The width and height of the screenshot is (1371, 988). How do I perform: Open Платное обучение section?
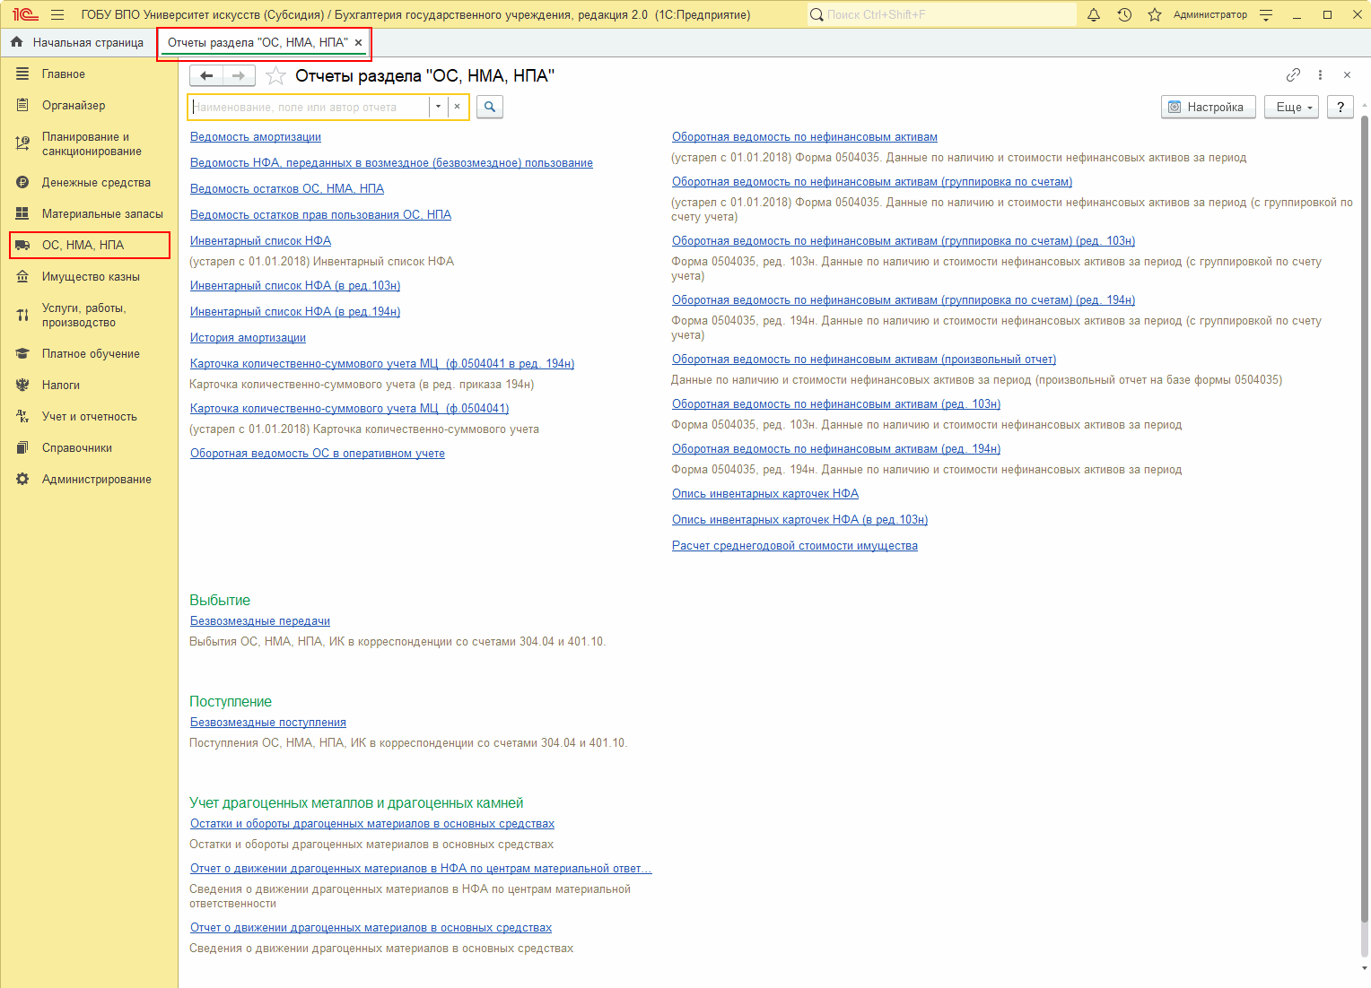tap(91, 353)
